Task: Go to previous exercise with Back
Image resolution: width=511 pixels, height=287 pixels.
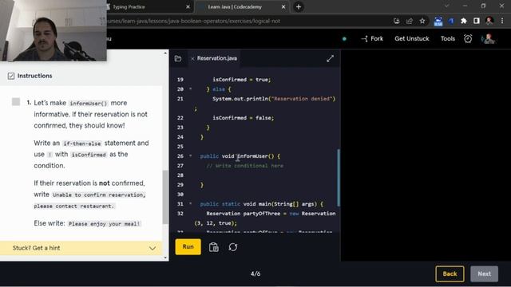Action: tap(450, 273)
